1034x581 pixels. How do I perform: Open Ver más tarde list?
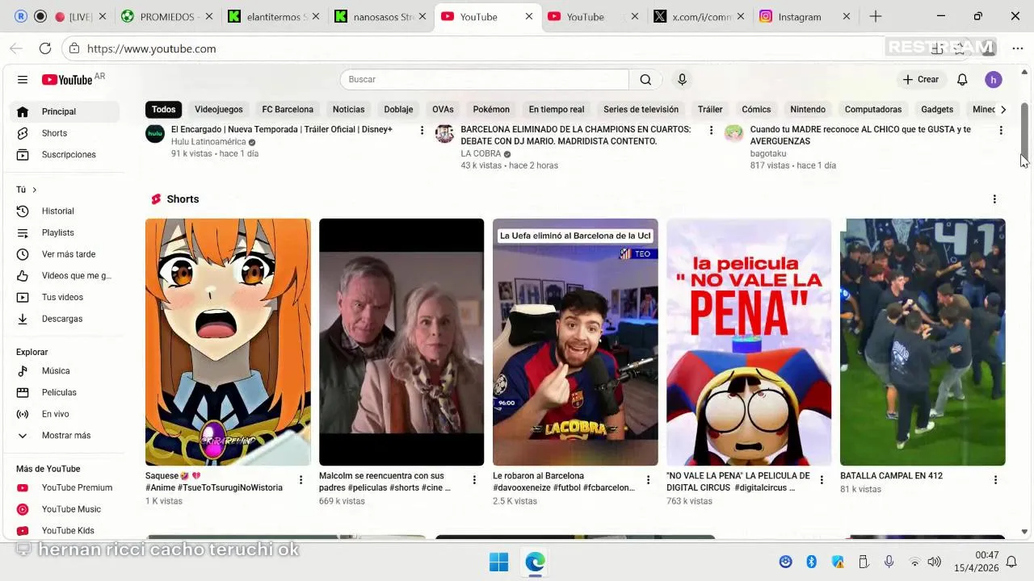(65, 254)
